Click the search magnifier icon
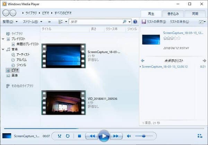This screenshot has height=145, width=208. [124, 21]
